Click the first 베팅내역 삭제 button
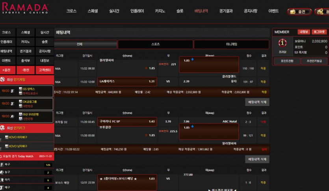 257,102
